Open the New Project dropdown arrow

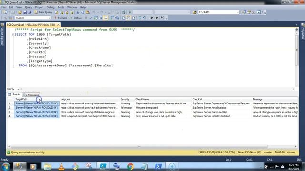[9, 12]
